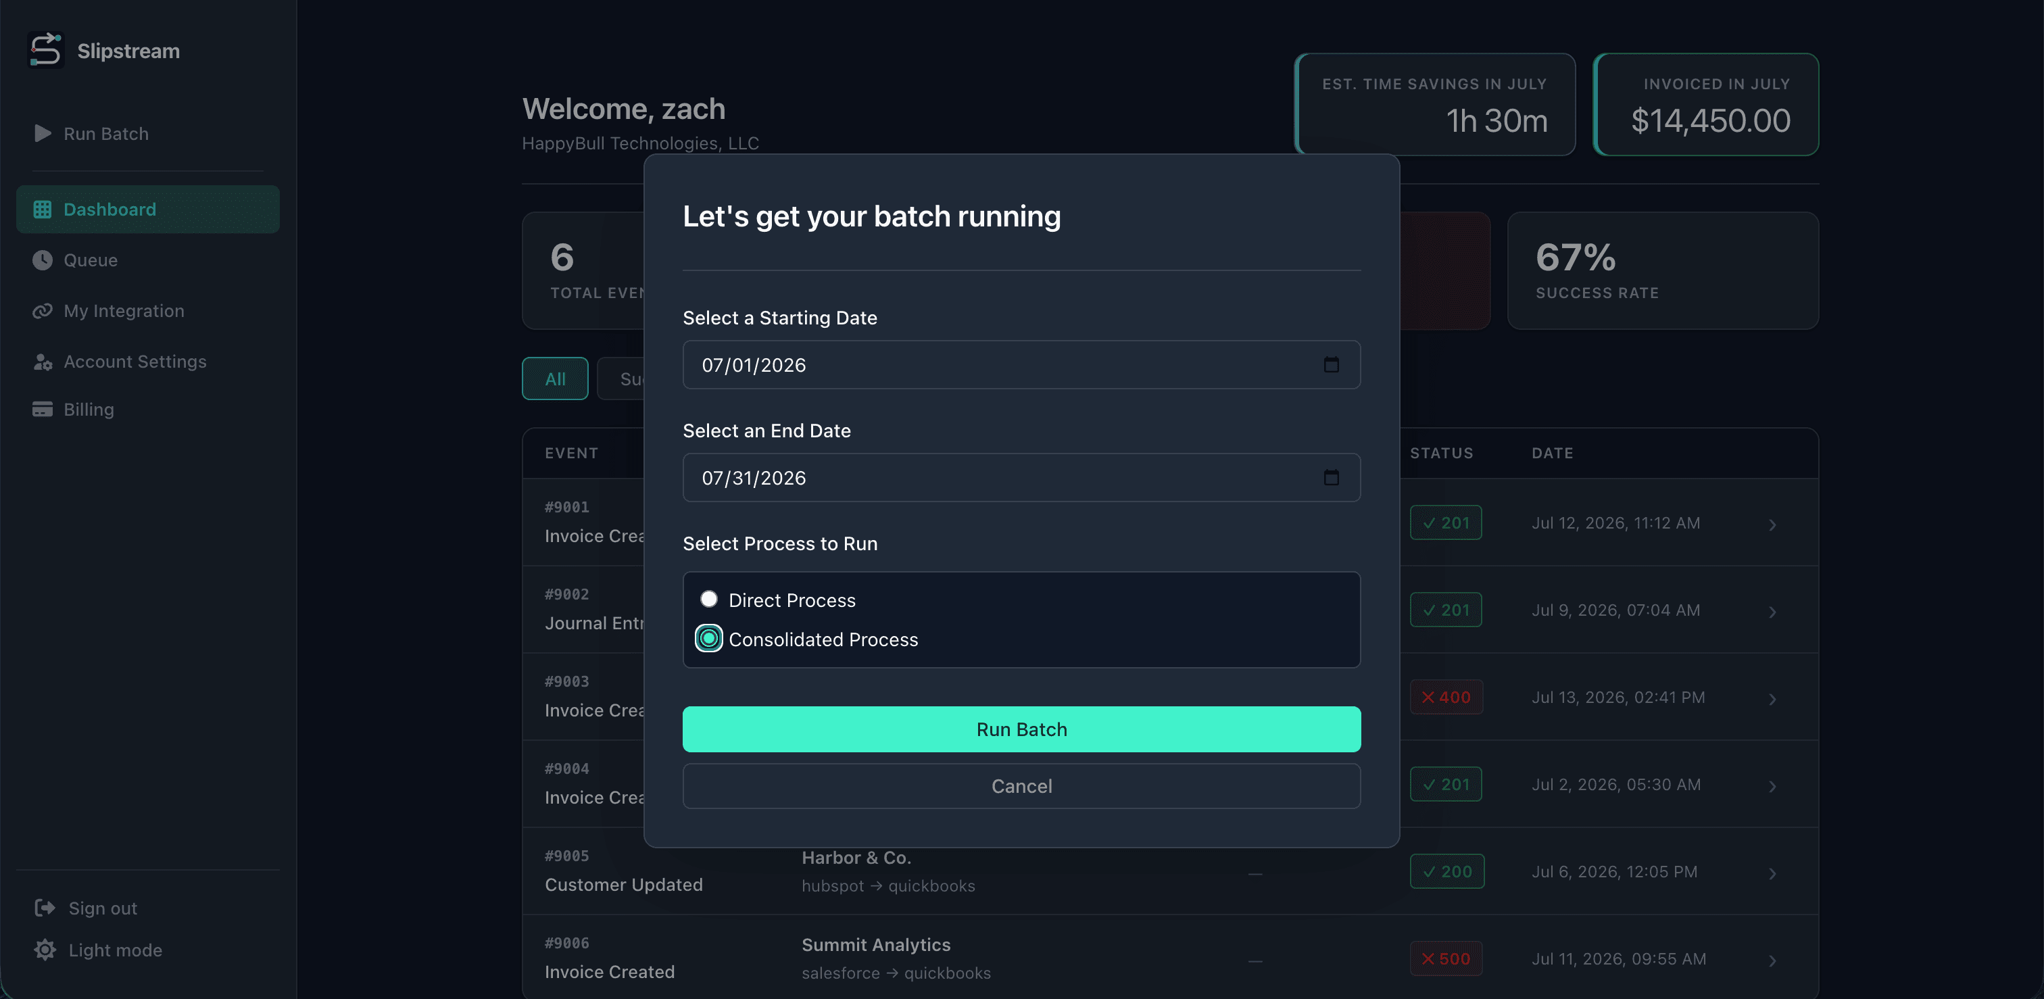
Task: Click event ID #9003
Action: [x=566, y=681]
